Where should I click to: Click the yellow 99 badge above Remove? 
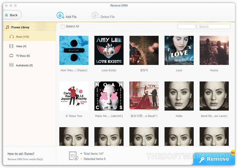tap(233, 153)
